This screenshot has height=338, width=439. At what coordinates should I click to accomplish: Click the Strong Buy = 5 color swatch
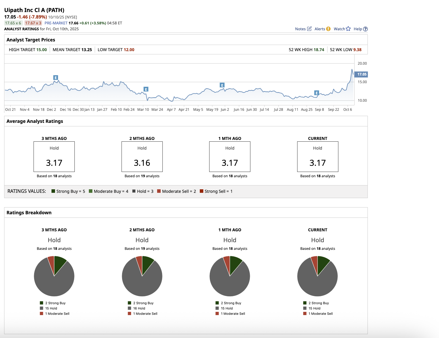point(53,191)
